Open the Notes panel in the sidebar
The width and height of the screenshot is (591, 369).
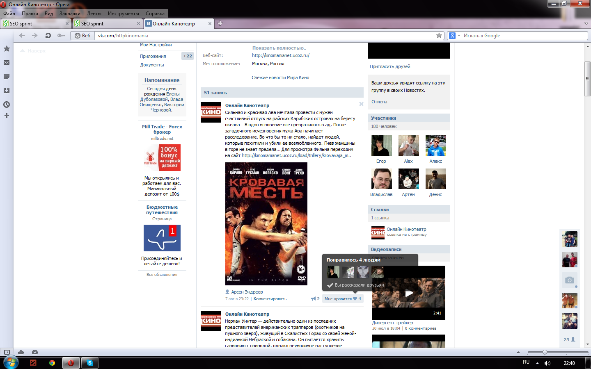(7, 77)
